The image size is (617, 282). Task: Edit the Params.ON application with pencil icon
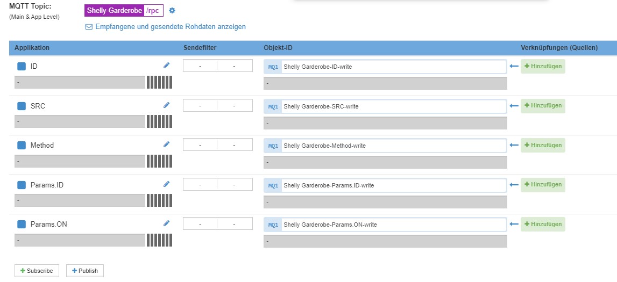(x=166, y=223)
